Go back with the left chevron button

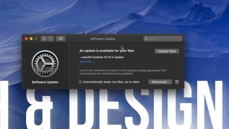[44, 39]
